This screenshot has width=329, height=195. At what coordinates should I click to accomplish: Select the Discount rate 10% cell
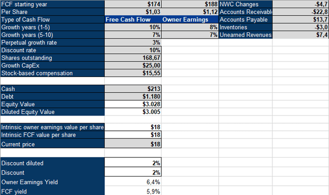(x=133, y=50)
